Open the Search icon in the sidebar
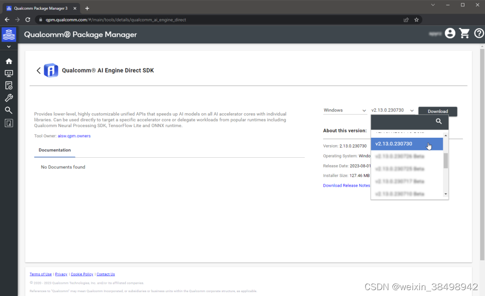This screenshot has height=296, width=485. point(9,109)
